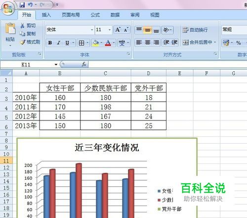Apply the red font color

[108, 43]
